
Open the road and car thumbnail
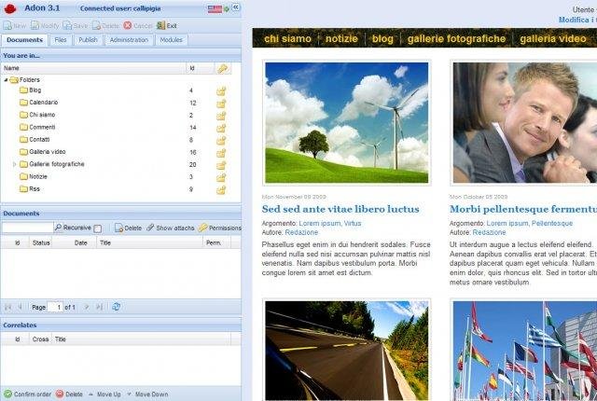point(346,350)
